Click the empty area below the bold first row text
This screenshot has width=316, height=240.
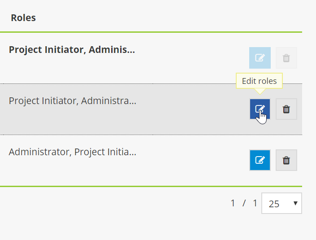(x=72, y=70)
